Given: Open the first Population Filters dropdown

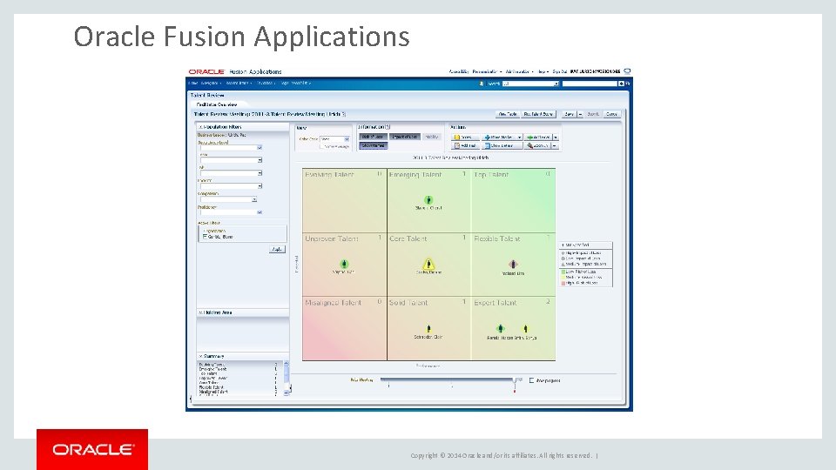Looking at the screenshot, I should click(x=260, y=148).
